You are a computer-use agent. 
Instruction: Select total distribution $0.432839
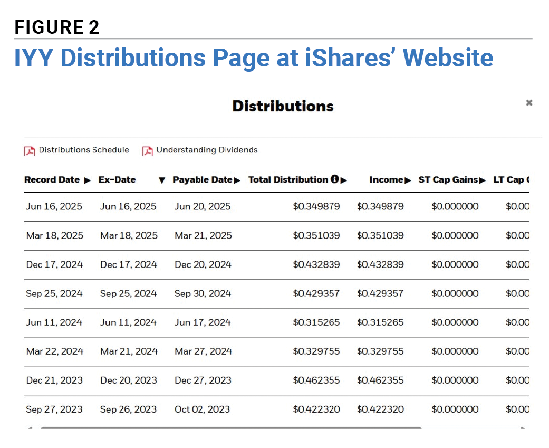click(316, 265)
